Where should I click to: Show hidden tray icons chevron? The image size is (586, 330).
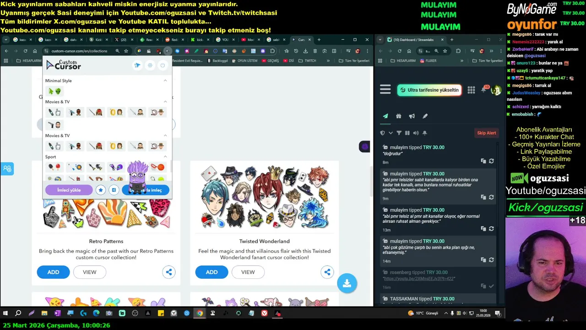(x=445, y=313)
